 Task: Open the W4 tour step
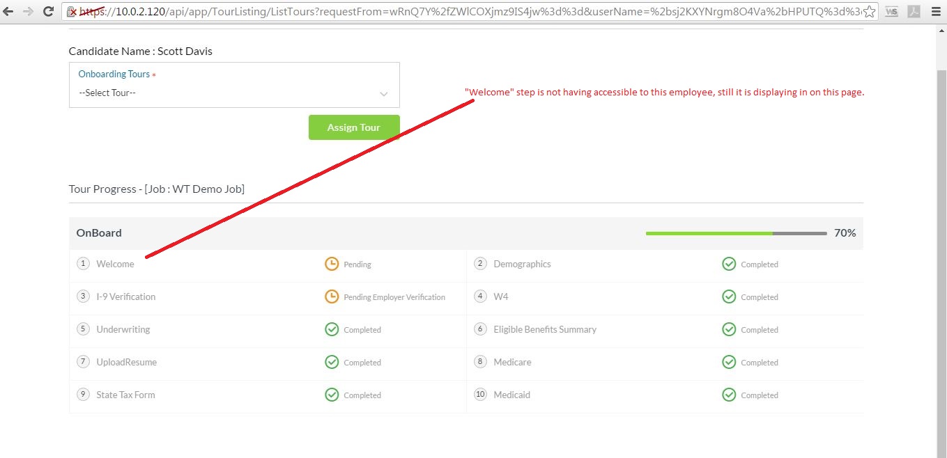click(500, 297)
